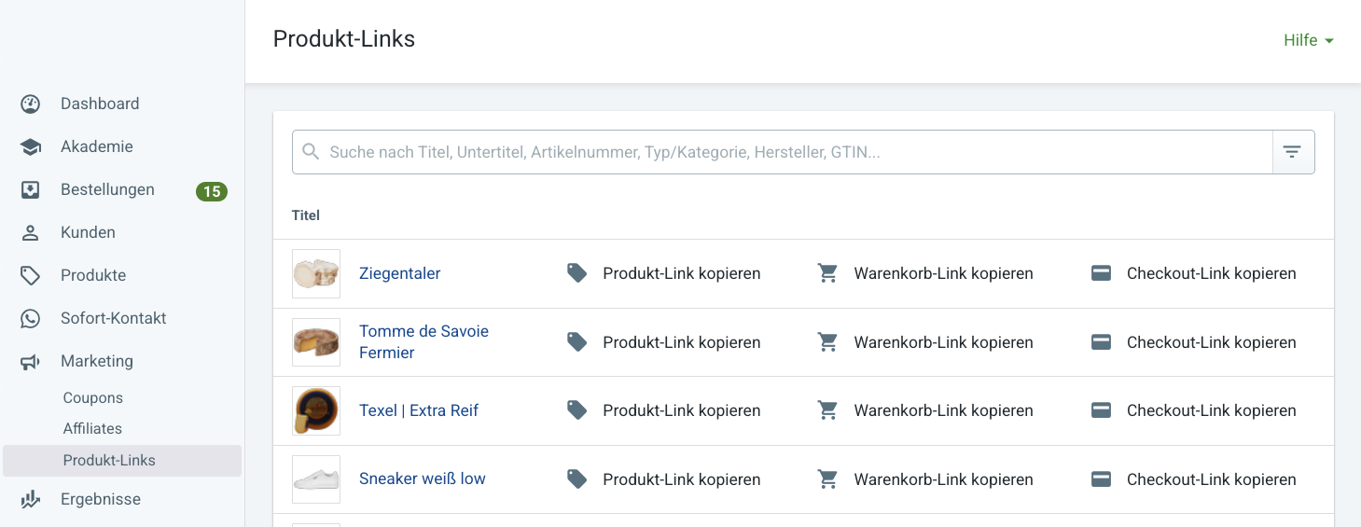Click the Marketing megaphone icon
1361x527 pixels.
(x=31, y=361)
